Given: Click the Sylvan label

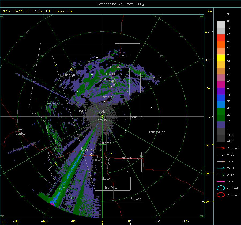Looking at the screenshot, I should [x=103, y=79].
